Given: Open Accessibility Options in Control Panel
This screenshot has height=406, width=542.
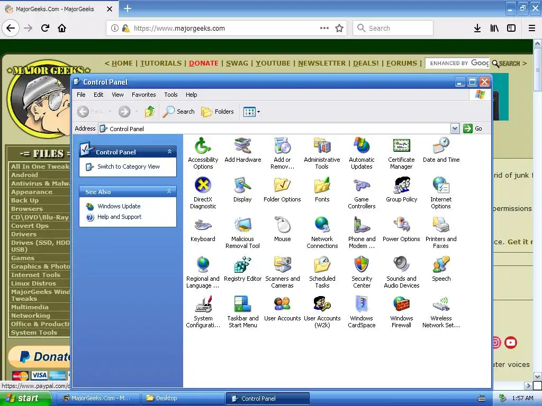Looking at the screenshot, I should pyautogui.click(x=203, y=153).
